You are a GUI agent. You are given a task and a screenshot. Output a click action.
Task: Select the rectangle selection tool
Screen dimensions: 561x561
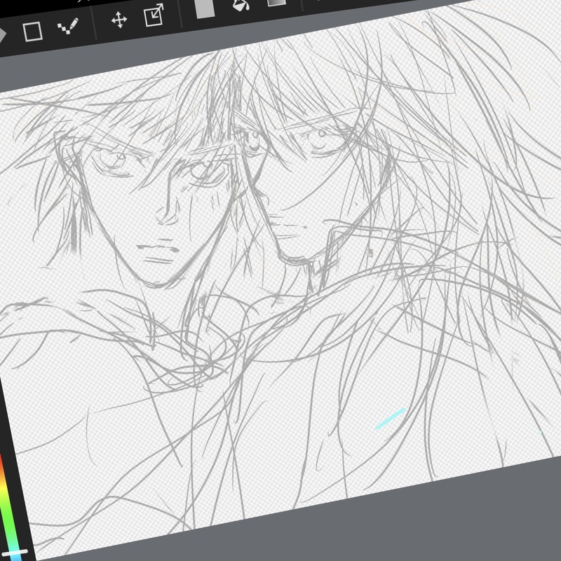coord(32,32)
